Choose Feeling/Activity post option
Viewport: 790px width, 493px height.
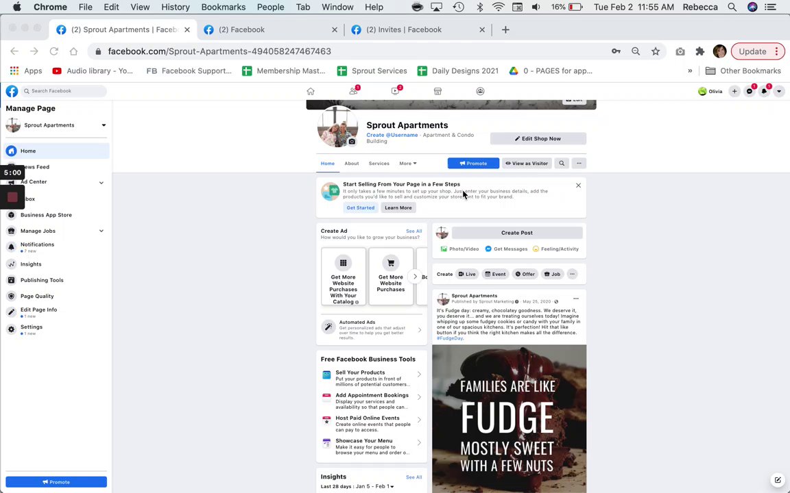[x=555, y=249]
